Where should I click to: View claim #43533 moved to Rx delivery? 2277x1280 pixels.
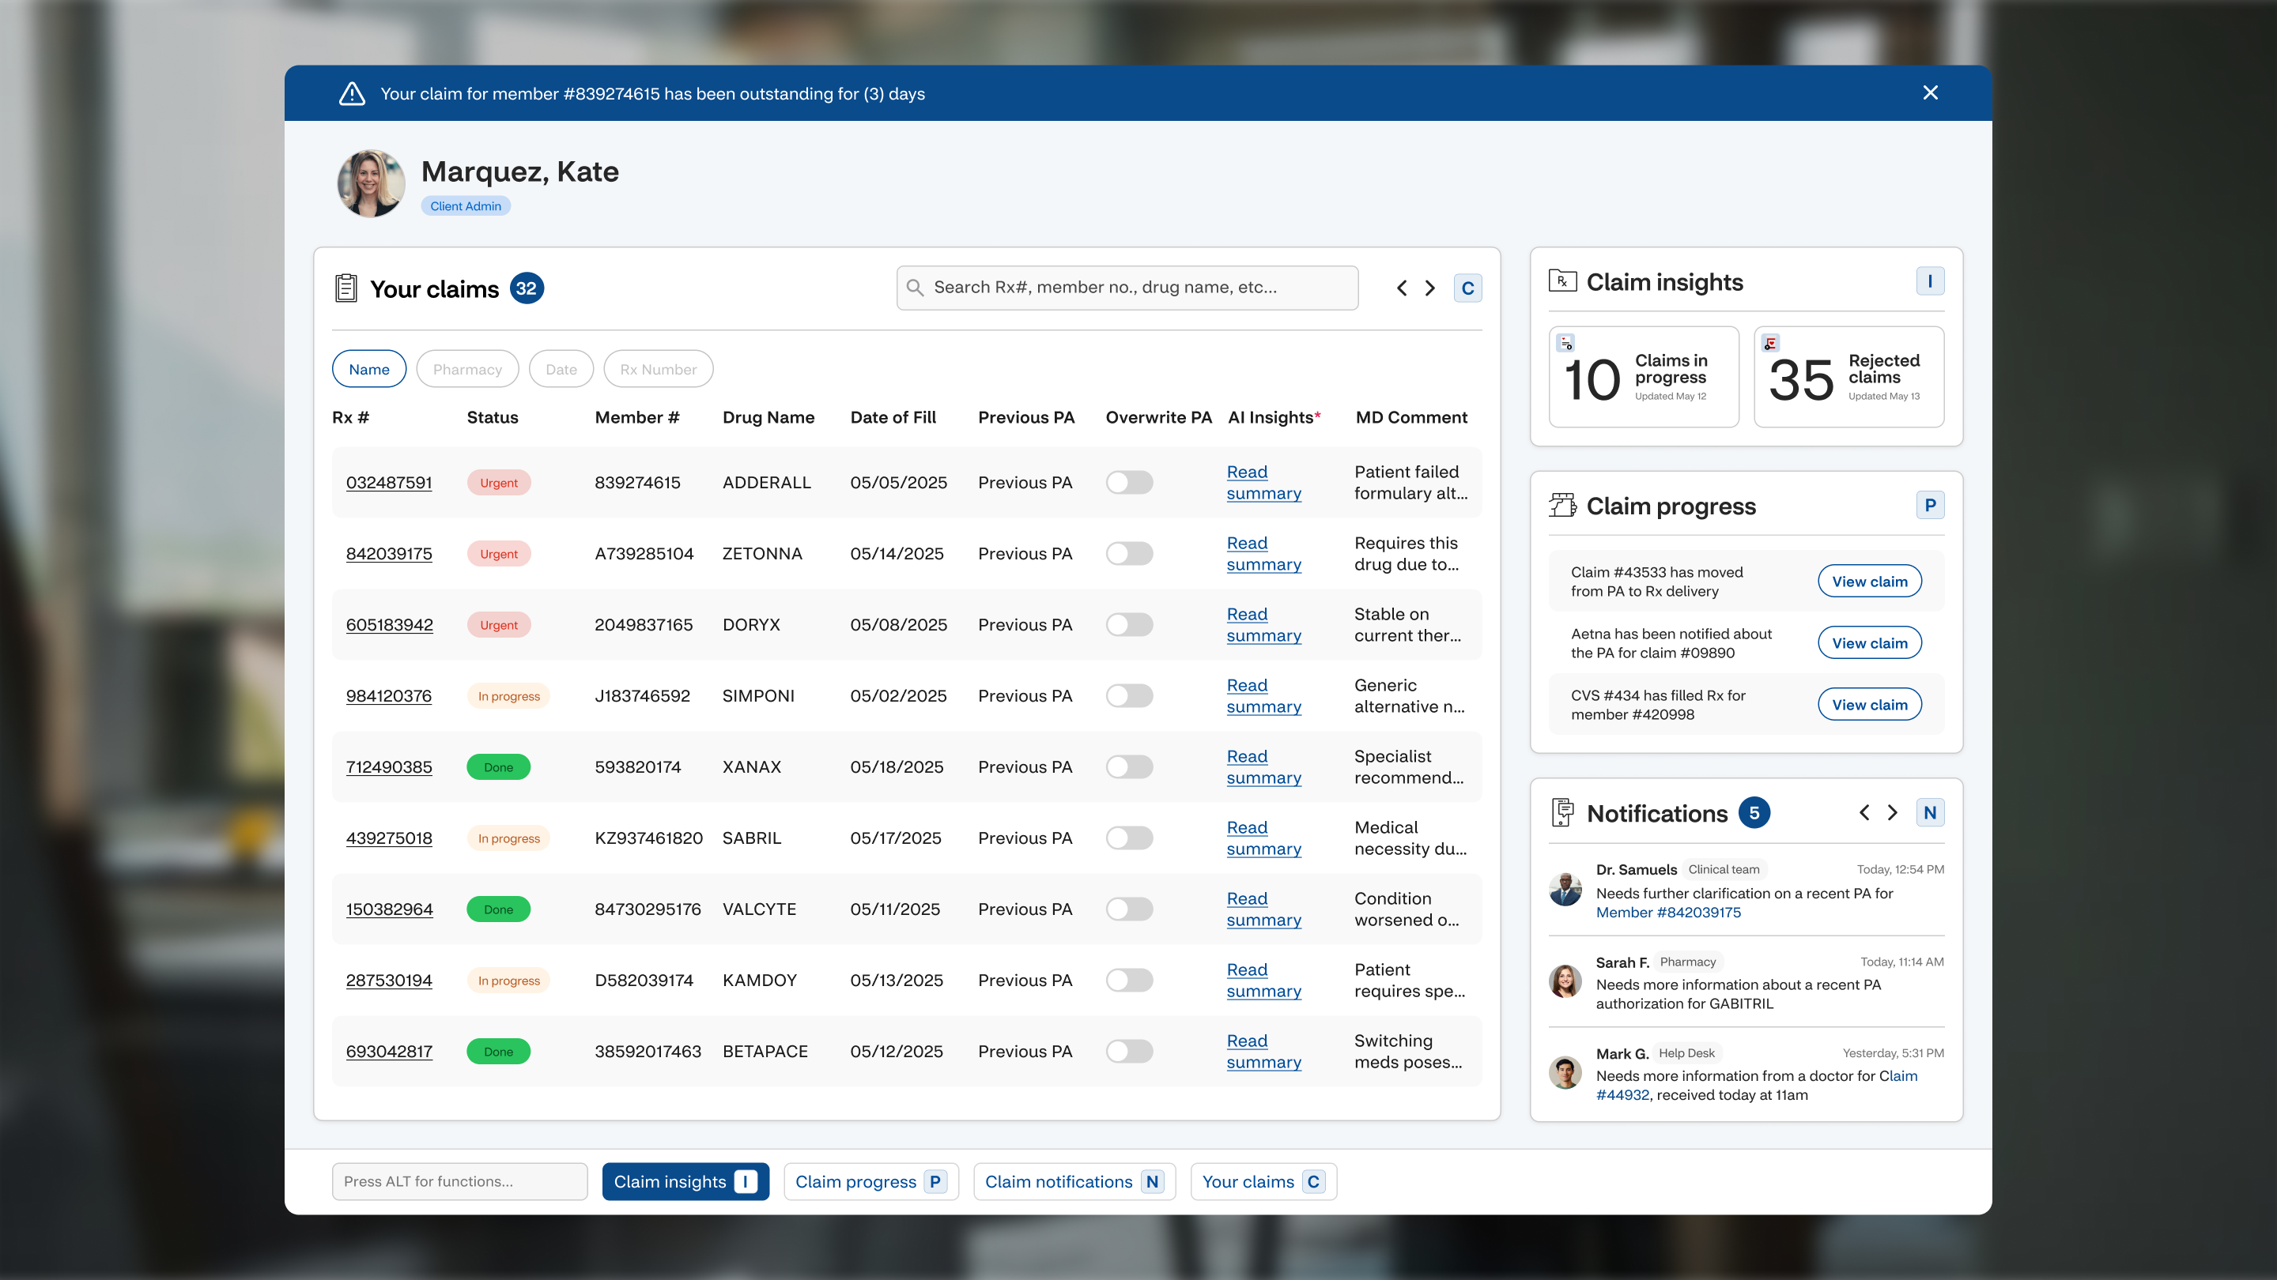pyautogui.click(x=1870, y=582)
